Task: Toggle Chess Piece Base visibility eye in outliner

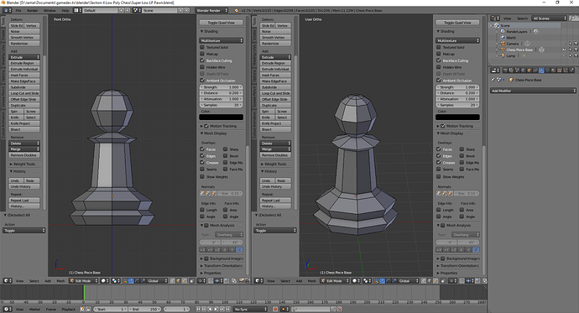Action: pyautogui.click(x=564, y=50)
